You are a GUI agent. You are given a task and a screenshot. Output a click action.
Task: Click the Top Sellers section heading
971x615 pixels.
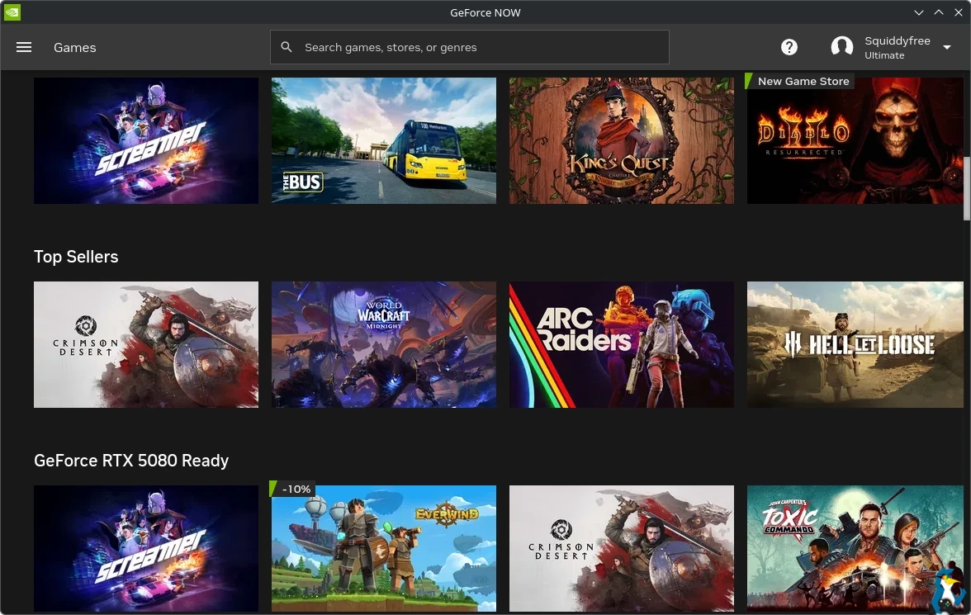click(76, 257)
